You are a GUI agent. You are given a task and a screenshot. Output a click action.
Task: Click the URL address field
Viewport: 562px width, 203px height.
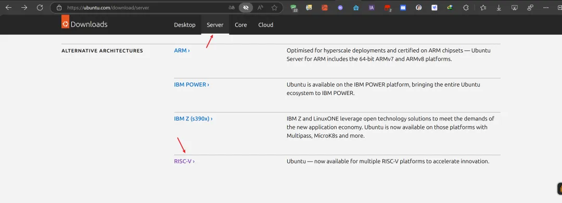[144, 7]
